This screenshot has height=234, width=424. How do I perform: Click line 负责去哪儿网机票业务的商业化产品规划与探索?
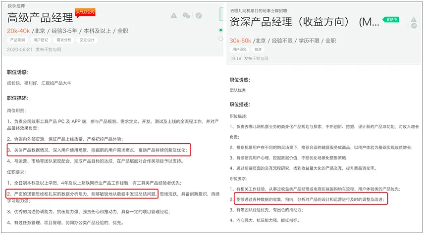323,131
